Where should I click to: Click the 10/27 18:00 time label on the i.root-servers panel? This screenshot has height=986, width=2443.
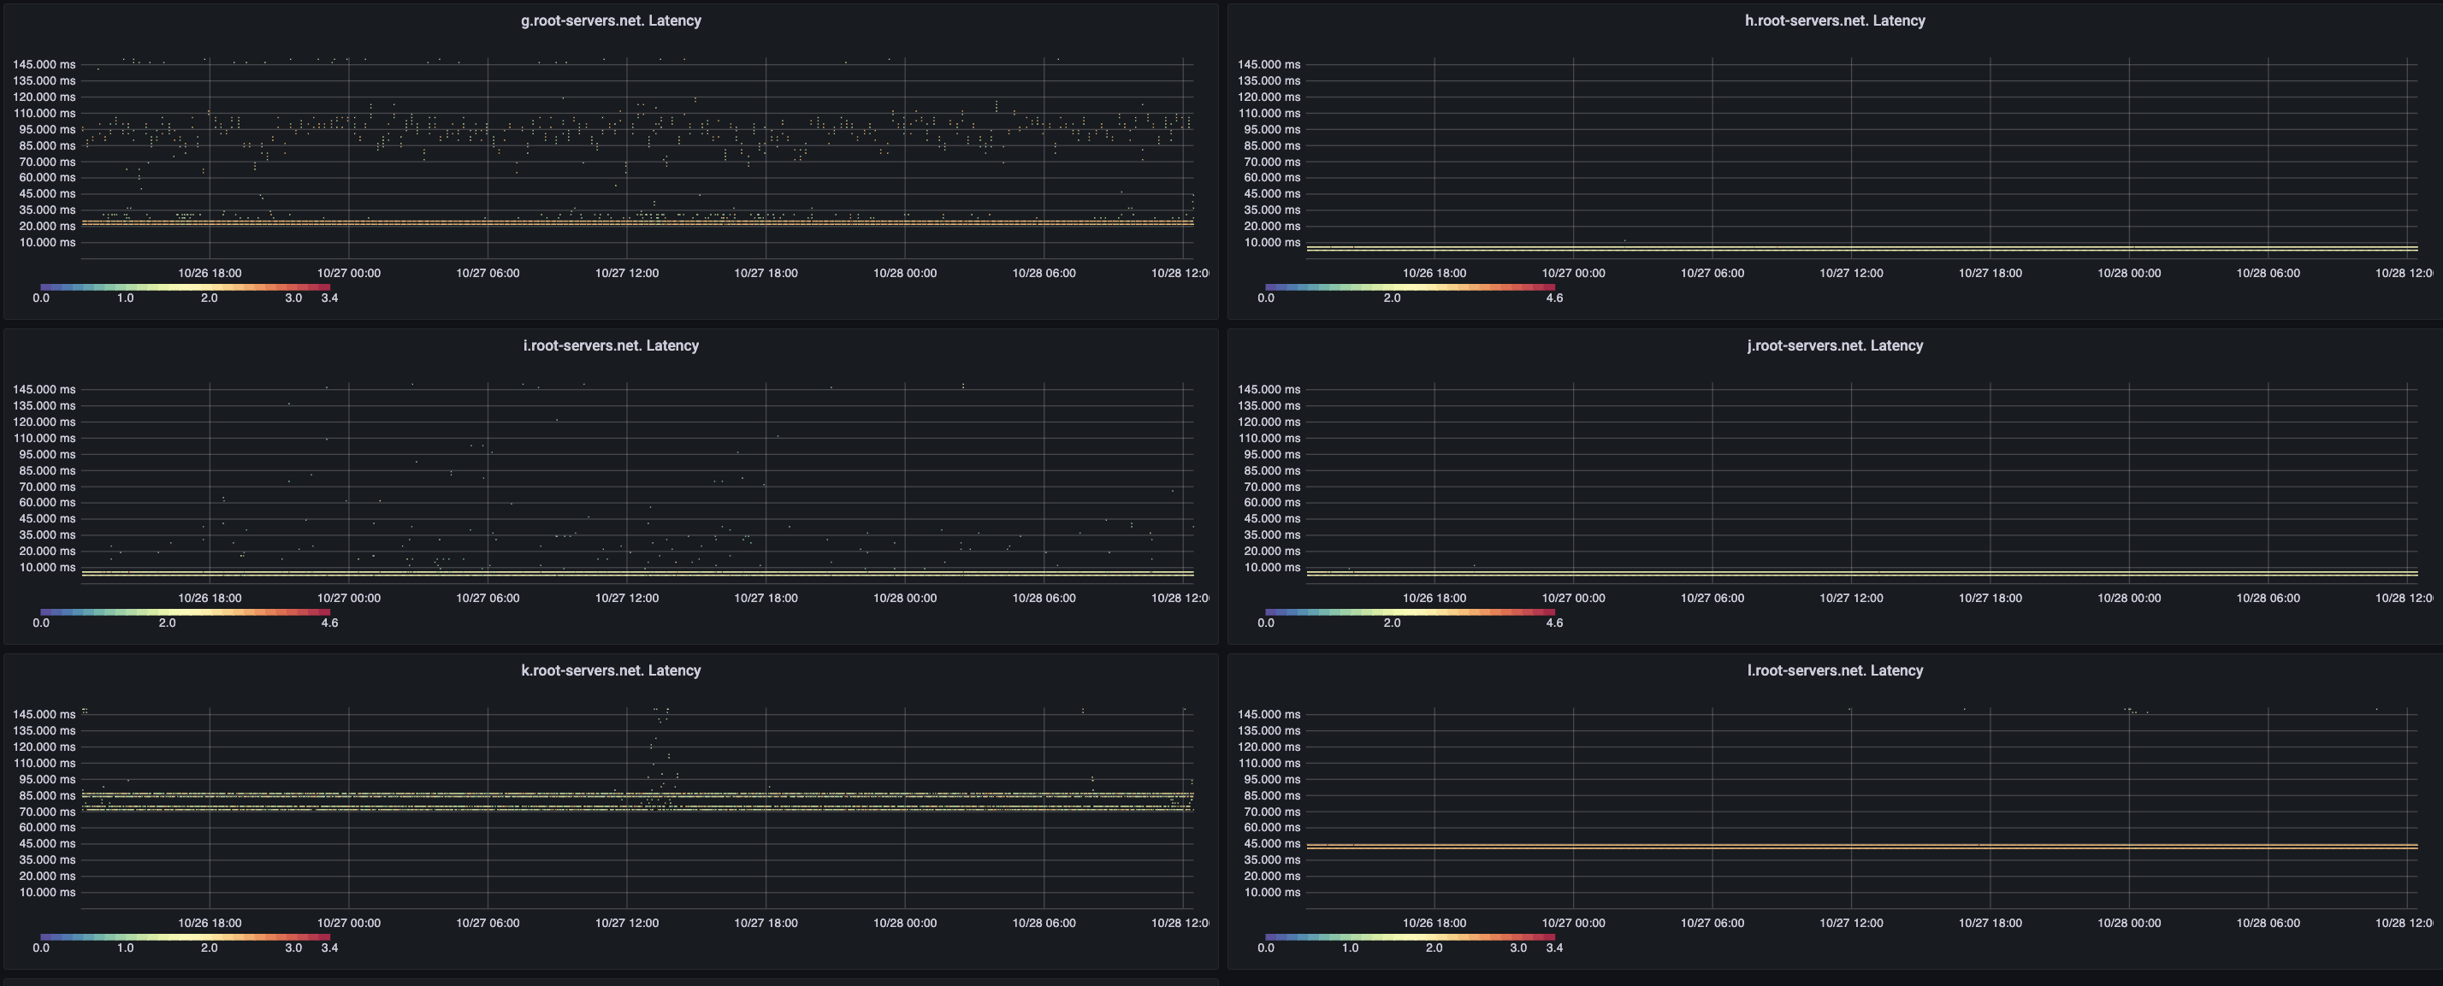(766, 599)
